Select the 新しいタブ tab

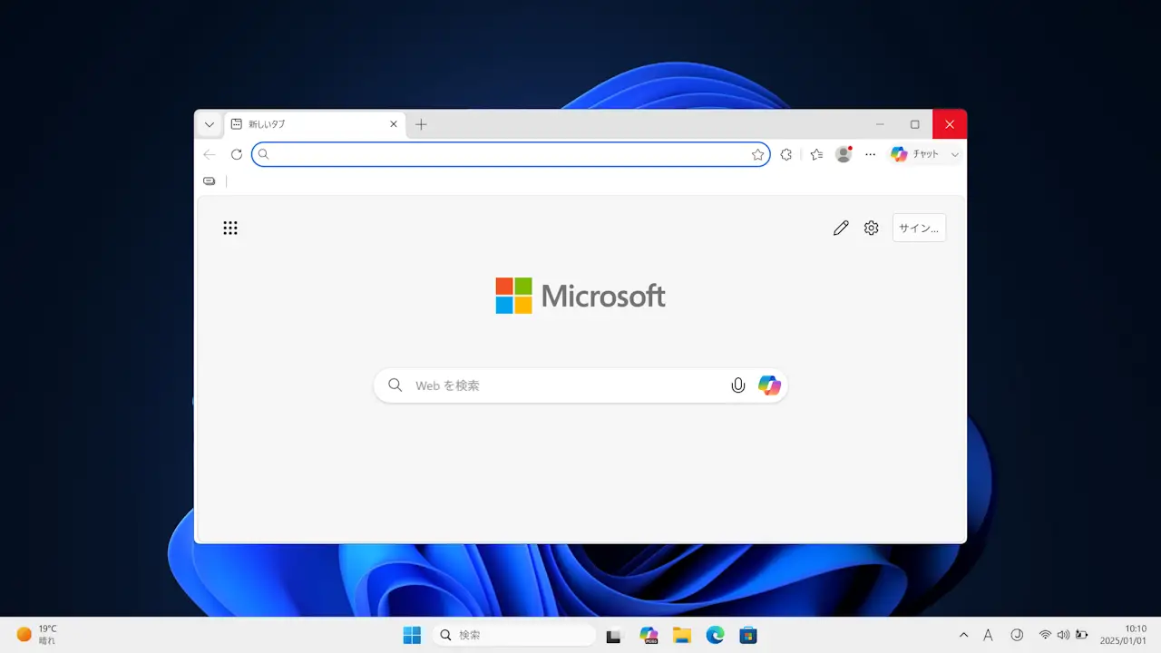(314, 124)
